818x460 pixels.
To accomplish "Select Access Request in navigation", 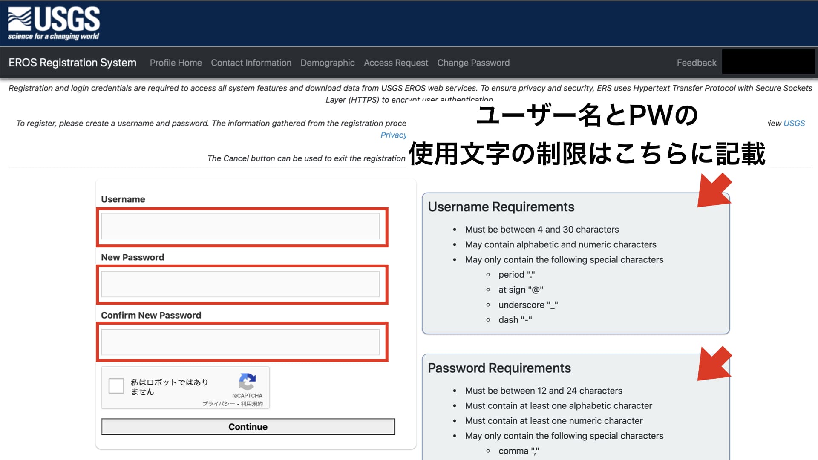I will pyautogui.click(x=396, y=63).
